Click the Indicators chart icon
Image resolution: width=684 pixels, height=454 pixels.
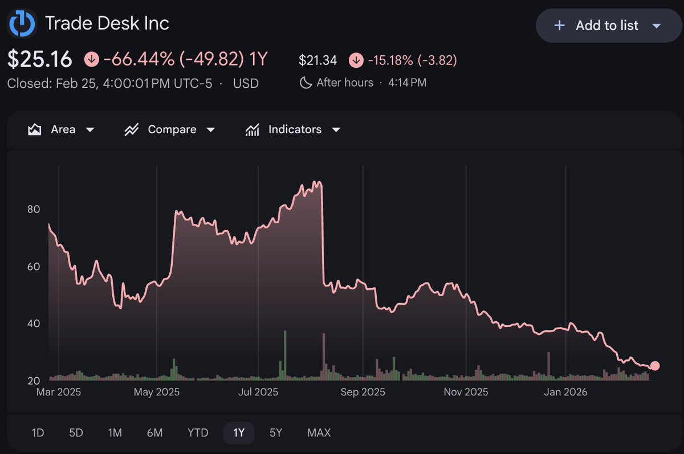point(253,130)
